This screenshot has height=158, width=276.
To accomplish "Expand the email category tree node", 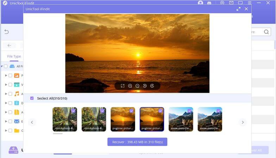I will tap(6, 121).
